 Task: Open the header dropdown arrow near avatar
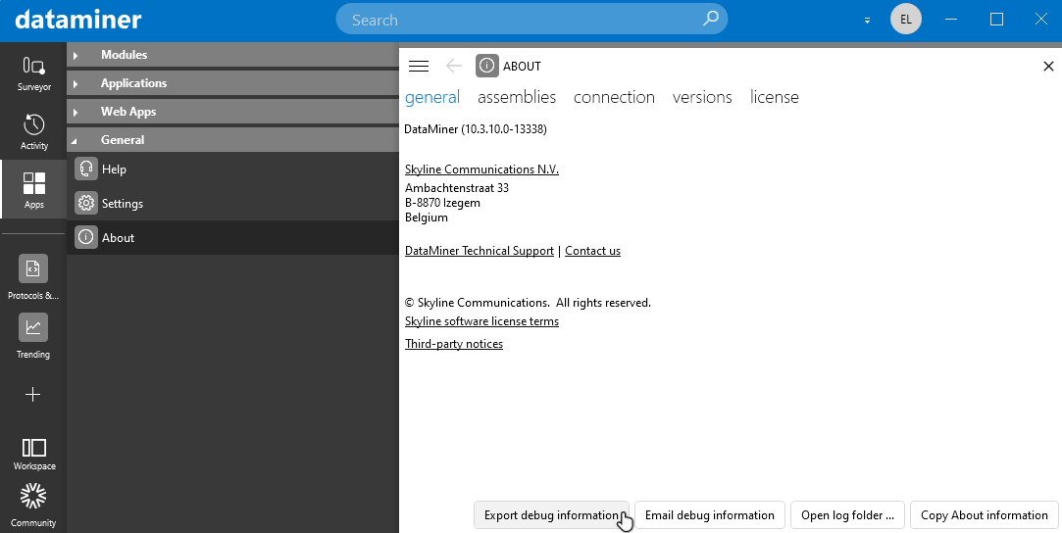pos(867,21)
